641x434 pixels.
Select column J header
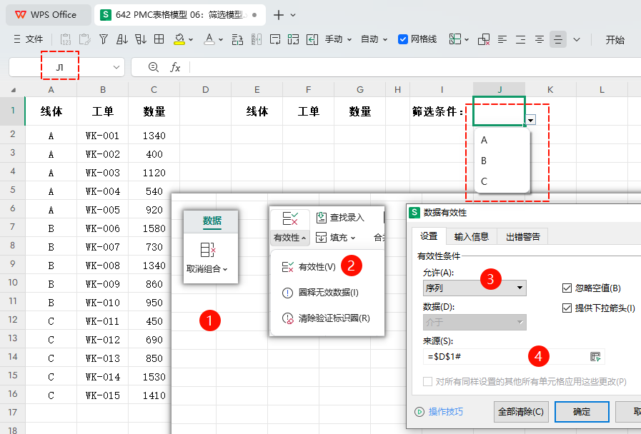pyautogui.click(x=499, y=89)
